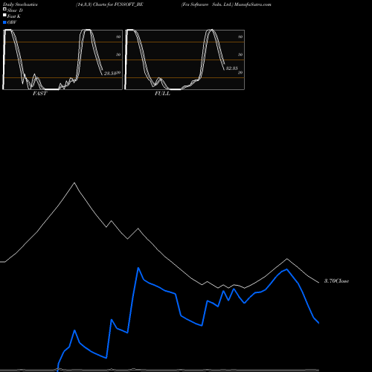The image size is (372, 372).
Task: Click the 50 level label in FULL chart
Action: pyautogui.click(x=240, y=54)
